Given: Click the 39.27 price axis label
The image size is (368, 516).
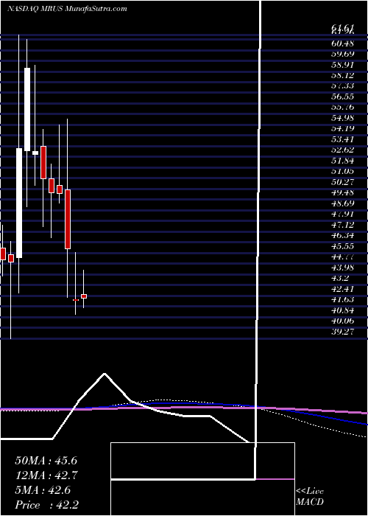Looking at the screenshot, I should point(342,332).
